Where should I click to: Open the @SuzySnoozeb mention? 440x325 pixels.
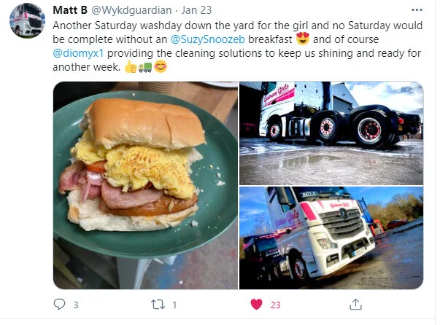pyautogui.click(x=208, y=39)
